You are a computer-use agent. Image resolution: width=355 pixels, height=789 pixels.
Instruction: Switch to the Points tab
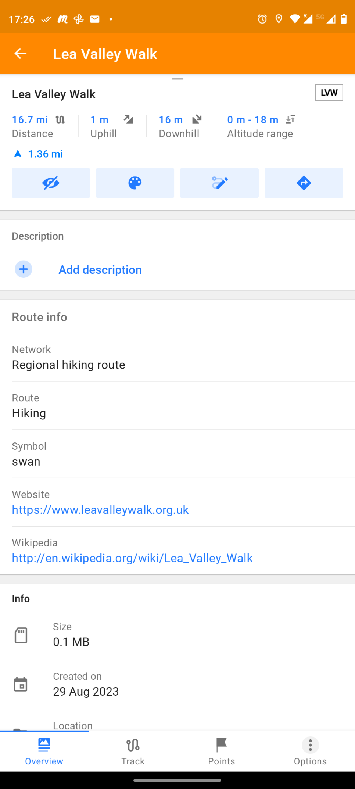[x=222, y=751]
